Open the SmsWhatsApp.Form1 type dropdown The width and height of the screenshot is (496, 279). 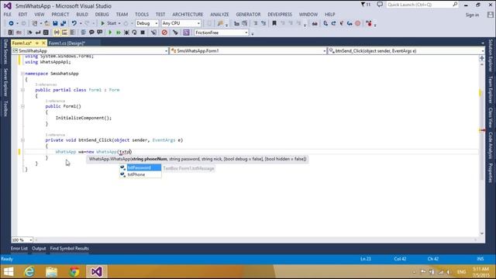coord(248,50)
